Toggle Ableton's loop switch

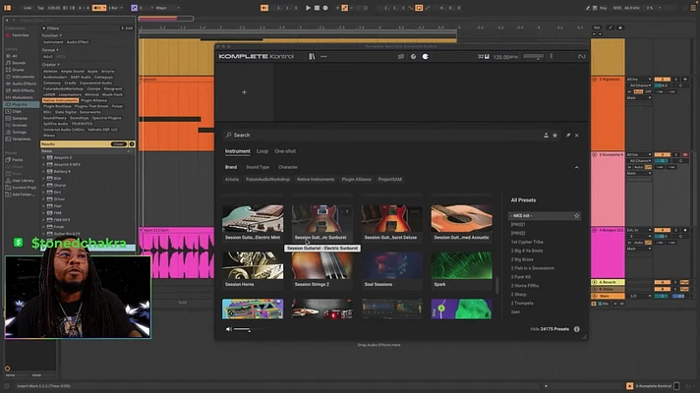pyautogui.click(x=419, y=8)
